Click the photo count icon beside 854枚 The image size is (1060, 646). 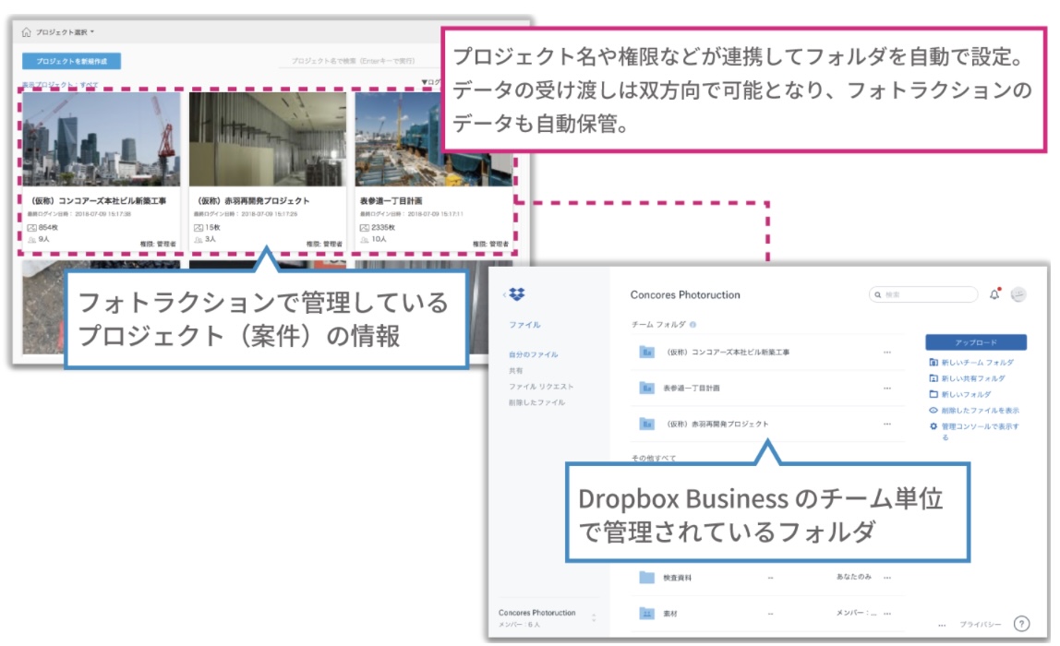[x=31, y=228]
